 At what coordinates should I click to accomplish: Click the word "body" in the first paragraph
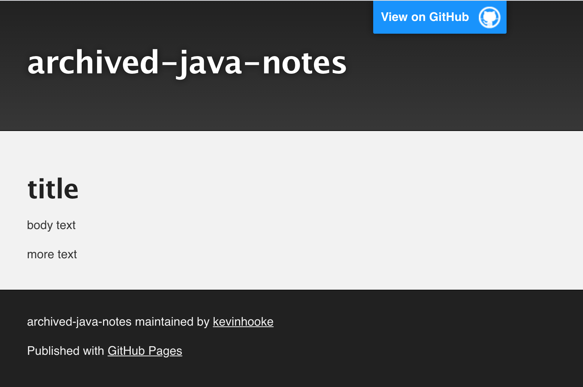tap(40, 225)
